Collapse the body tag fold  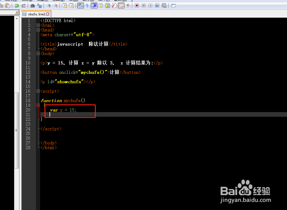tap(38, 54)
